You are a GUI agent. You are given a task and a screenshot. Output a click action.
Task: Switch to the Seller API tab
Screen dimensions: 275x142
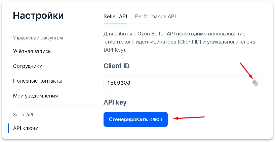click(115, 17)
